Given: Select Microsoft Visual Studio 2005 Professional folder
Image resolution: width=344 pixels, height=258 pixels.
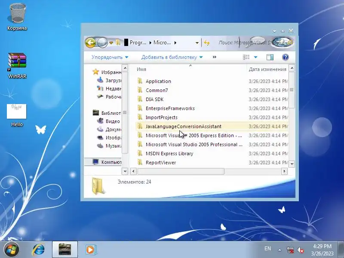Looking at the screenshot, I should 212,144.
